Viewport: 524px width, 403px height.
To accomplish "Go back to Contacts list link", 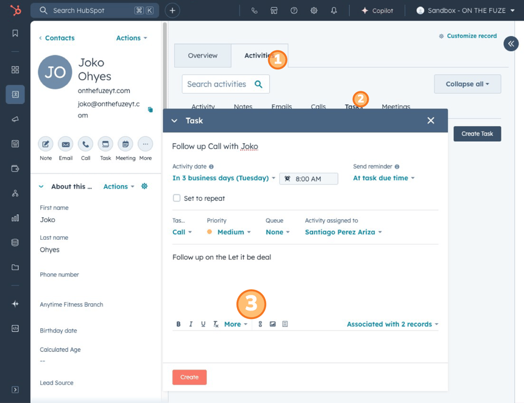I will pos(57,38).
